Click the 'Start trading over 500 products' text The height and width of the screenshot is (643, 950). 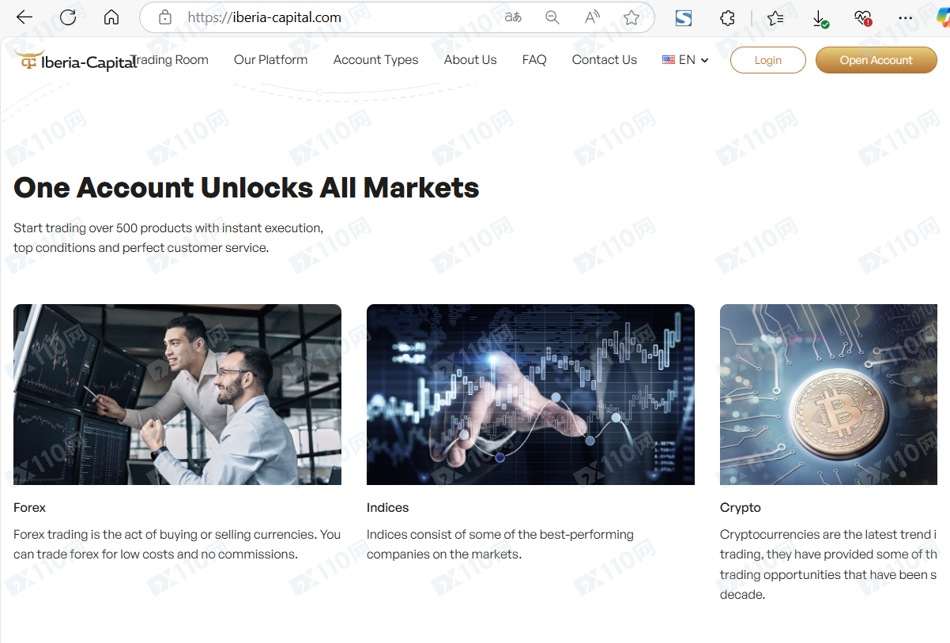168,238
